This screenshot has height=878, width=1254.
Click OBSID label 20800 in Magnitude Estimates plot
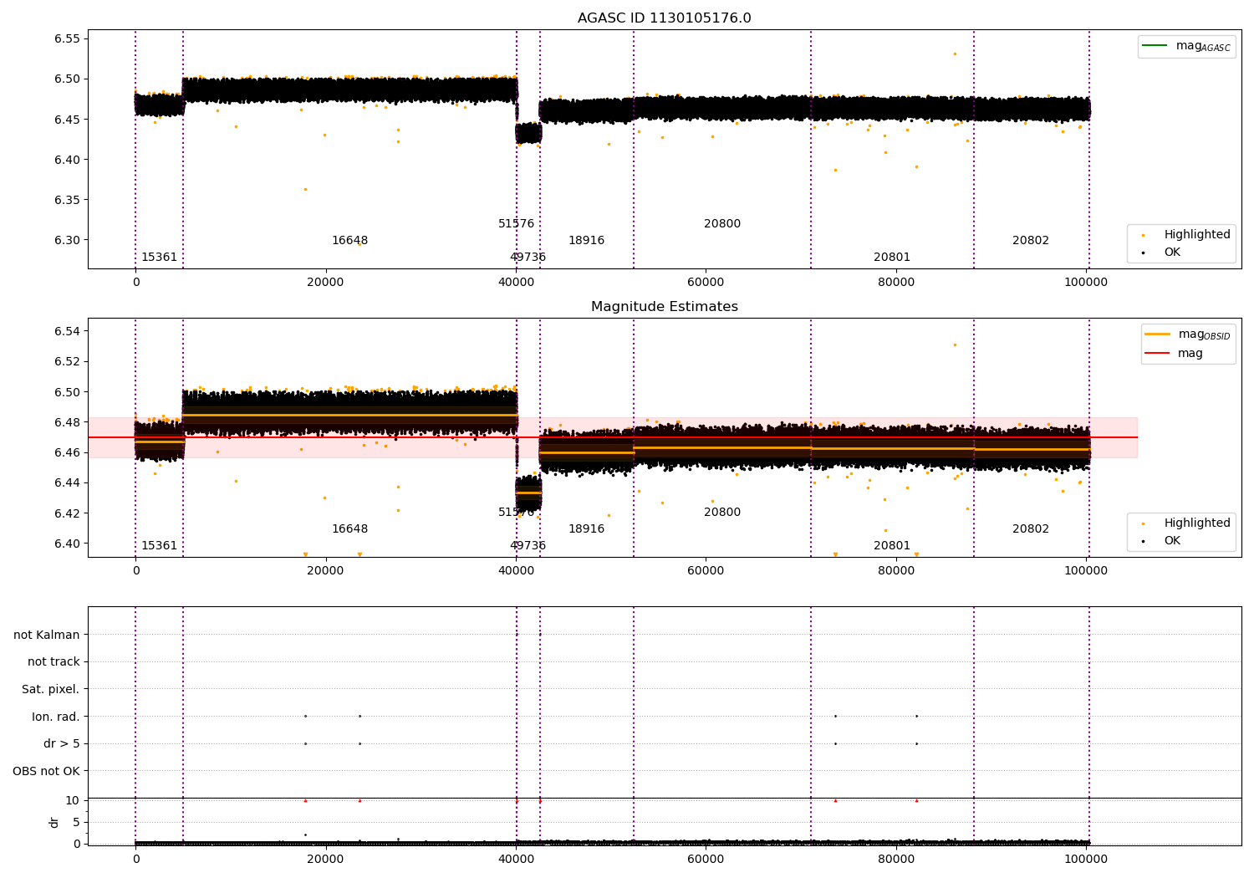(x=722, y=513)
